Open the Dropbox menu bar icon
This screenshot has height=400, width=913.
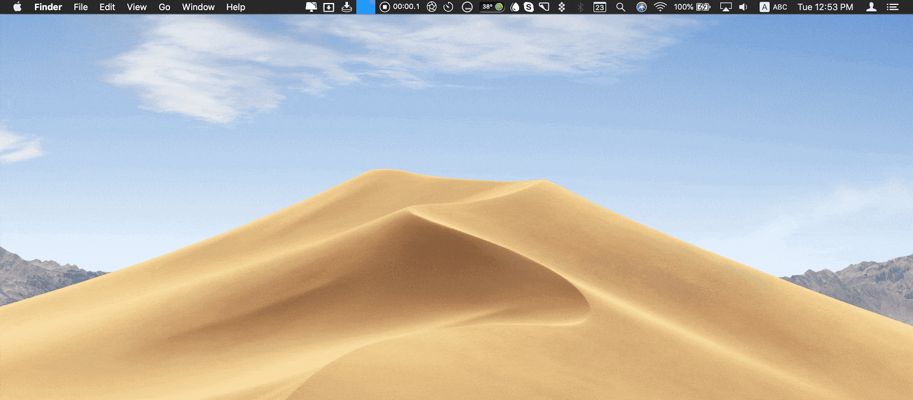pos(561,7)
